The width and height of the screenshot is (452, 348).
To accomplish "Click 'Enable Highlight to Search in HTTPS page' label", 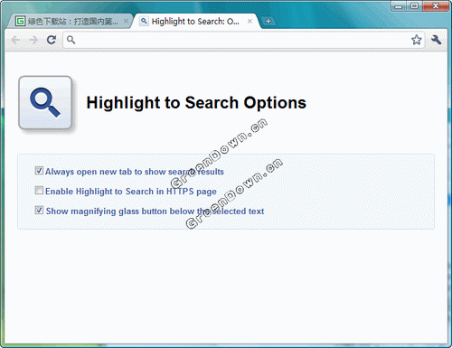I will click(x=131, y=192).
